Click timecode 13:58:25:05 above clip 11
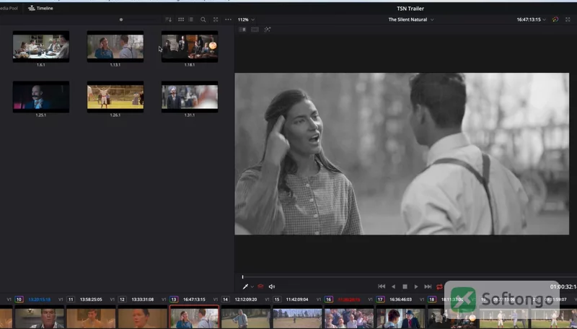The image size is (577, 329). click(x=91, y=299)
